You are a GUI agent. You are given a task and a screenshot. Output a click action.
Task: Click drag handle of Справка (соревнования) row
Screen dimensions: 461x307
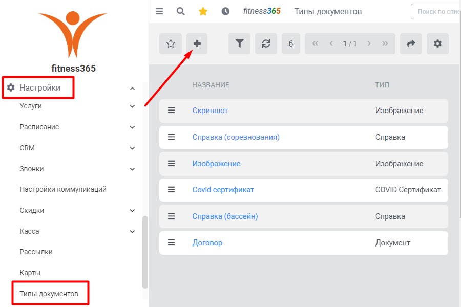click(172, 137)
